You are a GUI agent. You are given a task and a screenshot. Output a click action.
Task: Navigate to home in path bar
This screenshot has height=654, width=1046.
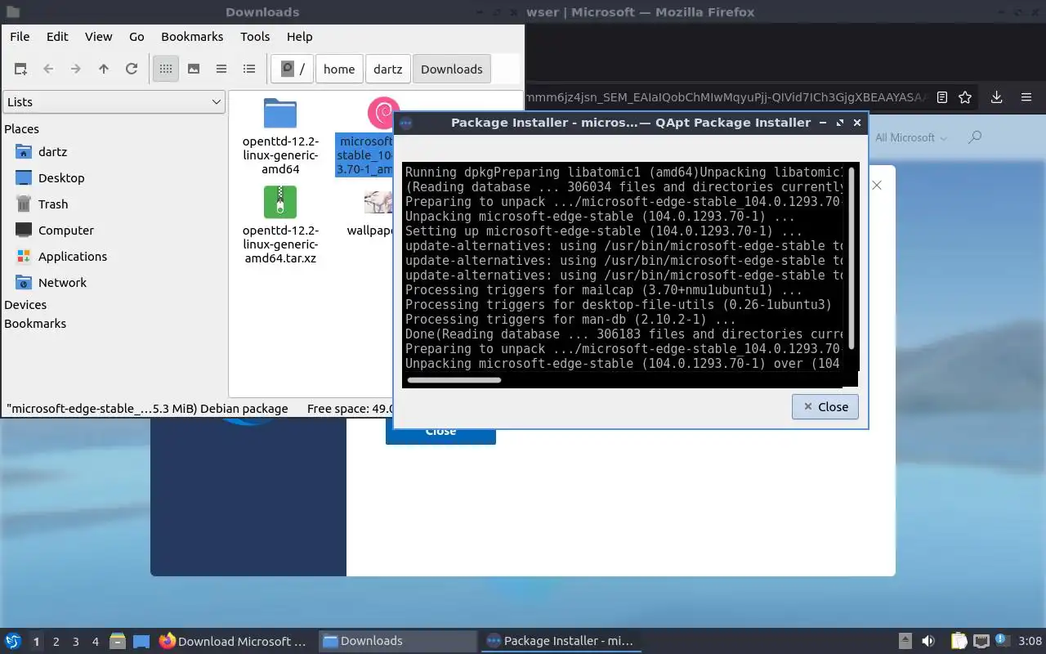pos(339,69)
